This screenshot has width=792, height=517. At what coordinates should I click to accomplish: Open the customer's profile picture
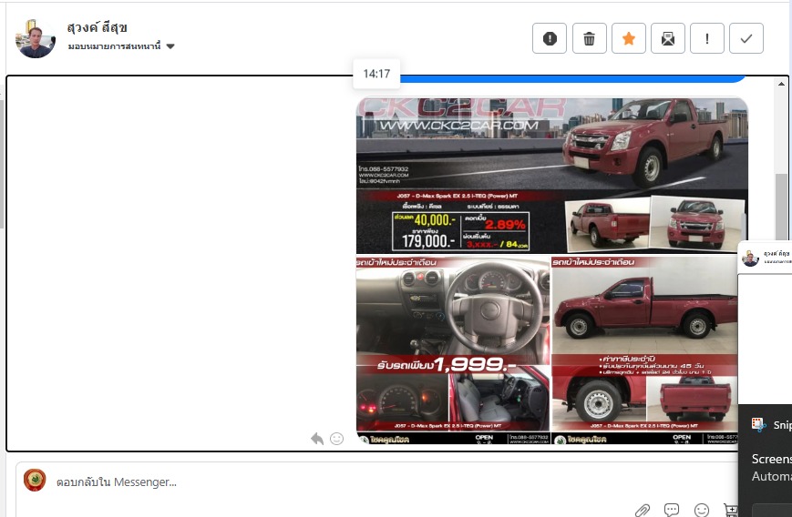coord(36,38)
